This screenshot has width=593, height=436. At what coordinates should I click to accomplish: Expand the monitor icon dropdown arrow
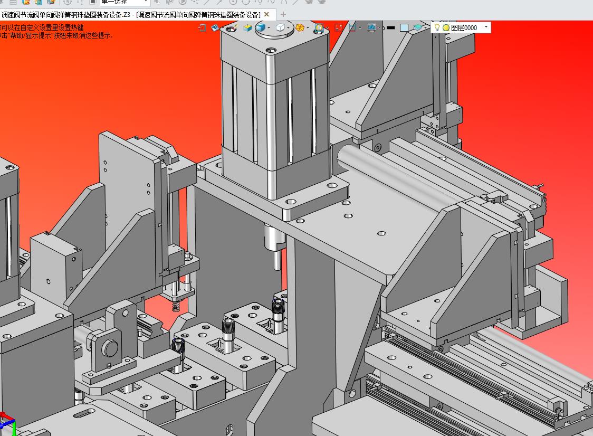point(380,28)
